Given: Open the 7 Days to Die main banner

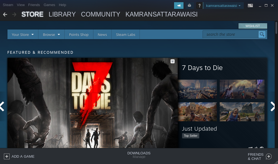Looking at the screenshot, I should click(x=93, y=103).
